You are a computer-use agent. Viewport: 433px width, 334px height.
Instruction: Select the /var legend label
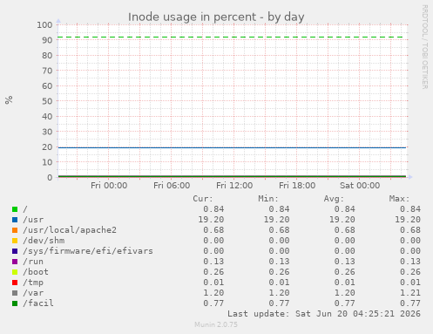(33, 293)
